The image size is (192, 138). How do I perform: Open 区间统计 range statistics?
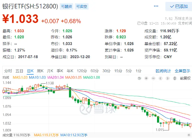pos(163,71)
